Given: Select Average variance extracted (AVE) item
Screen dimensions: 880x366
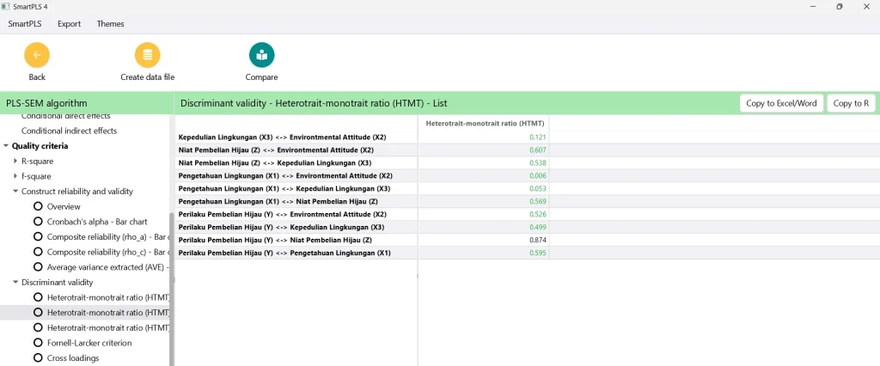Looking at the screenshot, I should (38, 267).
